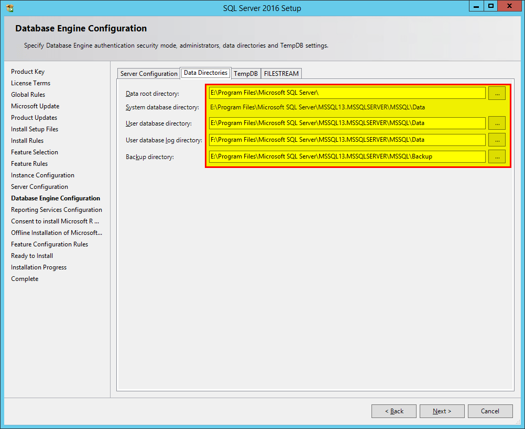Viewport: 525px width, 429px height.
Task: Click the User database directory label
Action: click(159, 123)
